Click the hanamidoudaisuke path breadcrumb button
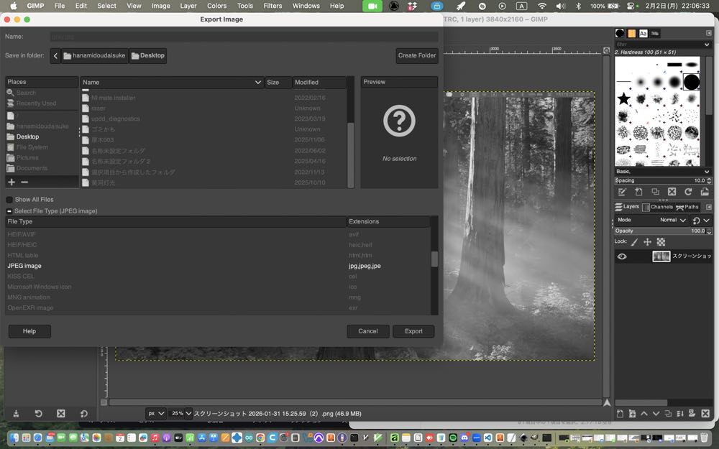 click(x=94, y=55)
